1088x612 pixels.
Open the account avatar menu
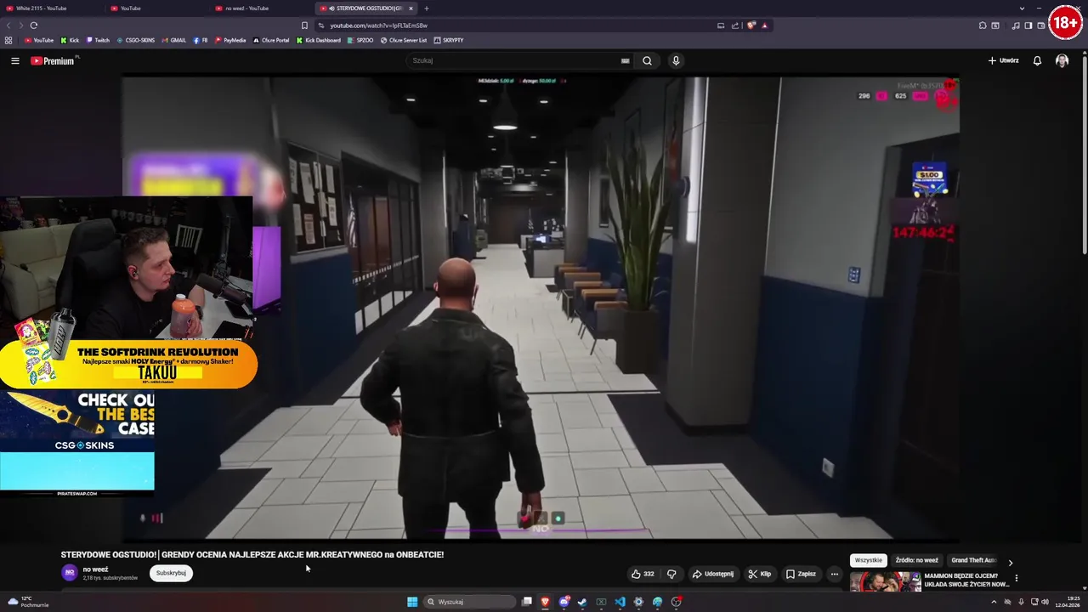point(1062,60)
